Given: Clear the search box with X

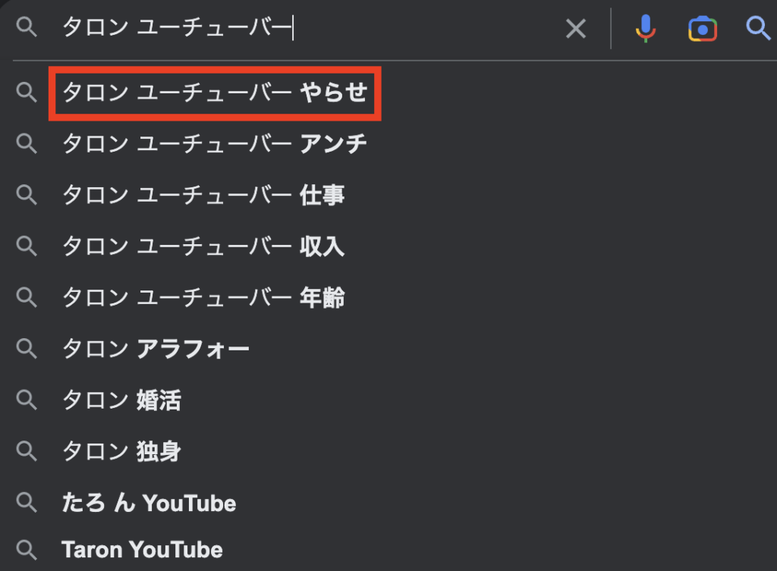Looking at the screenshot, I should coord(577,29).
